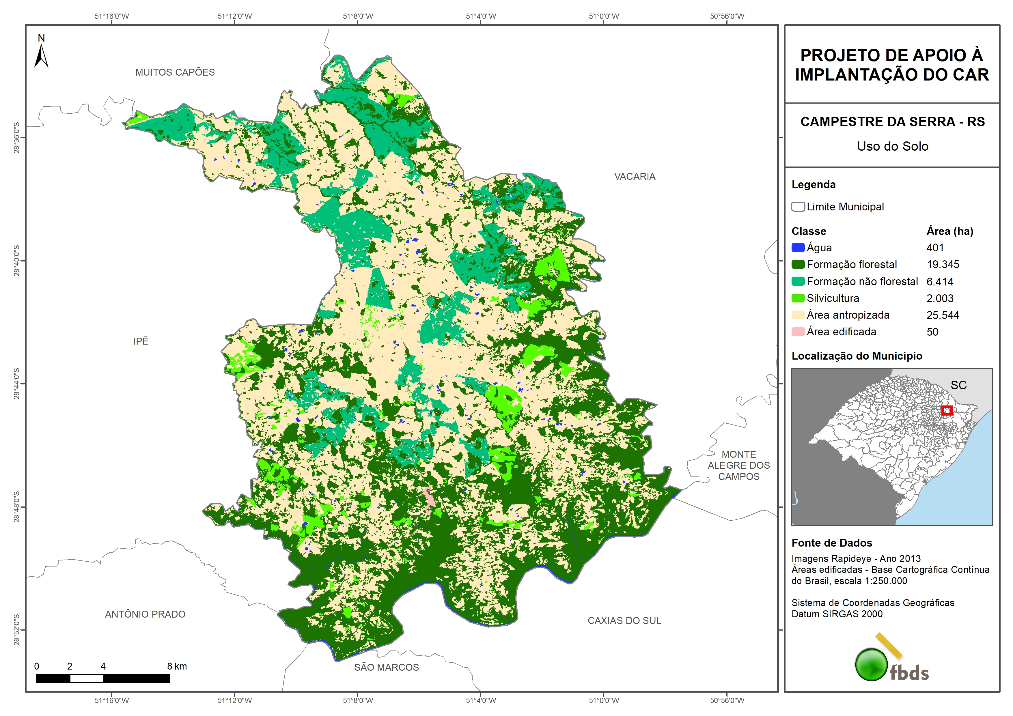Click the VACARIA municipality label

(x=635, y=176)
